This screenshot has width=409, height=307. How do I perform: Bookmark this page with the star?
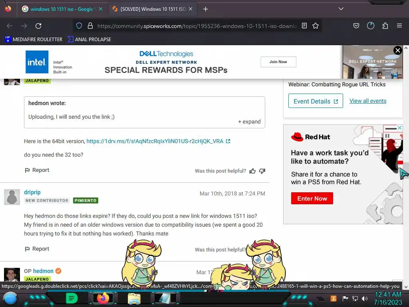(316, 26)
